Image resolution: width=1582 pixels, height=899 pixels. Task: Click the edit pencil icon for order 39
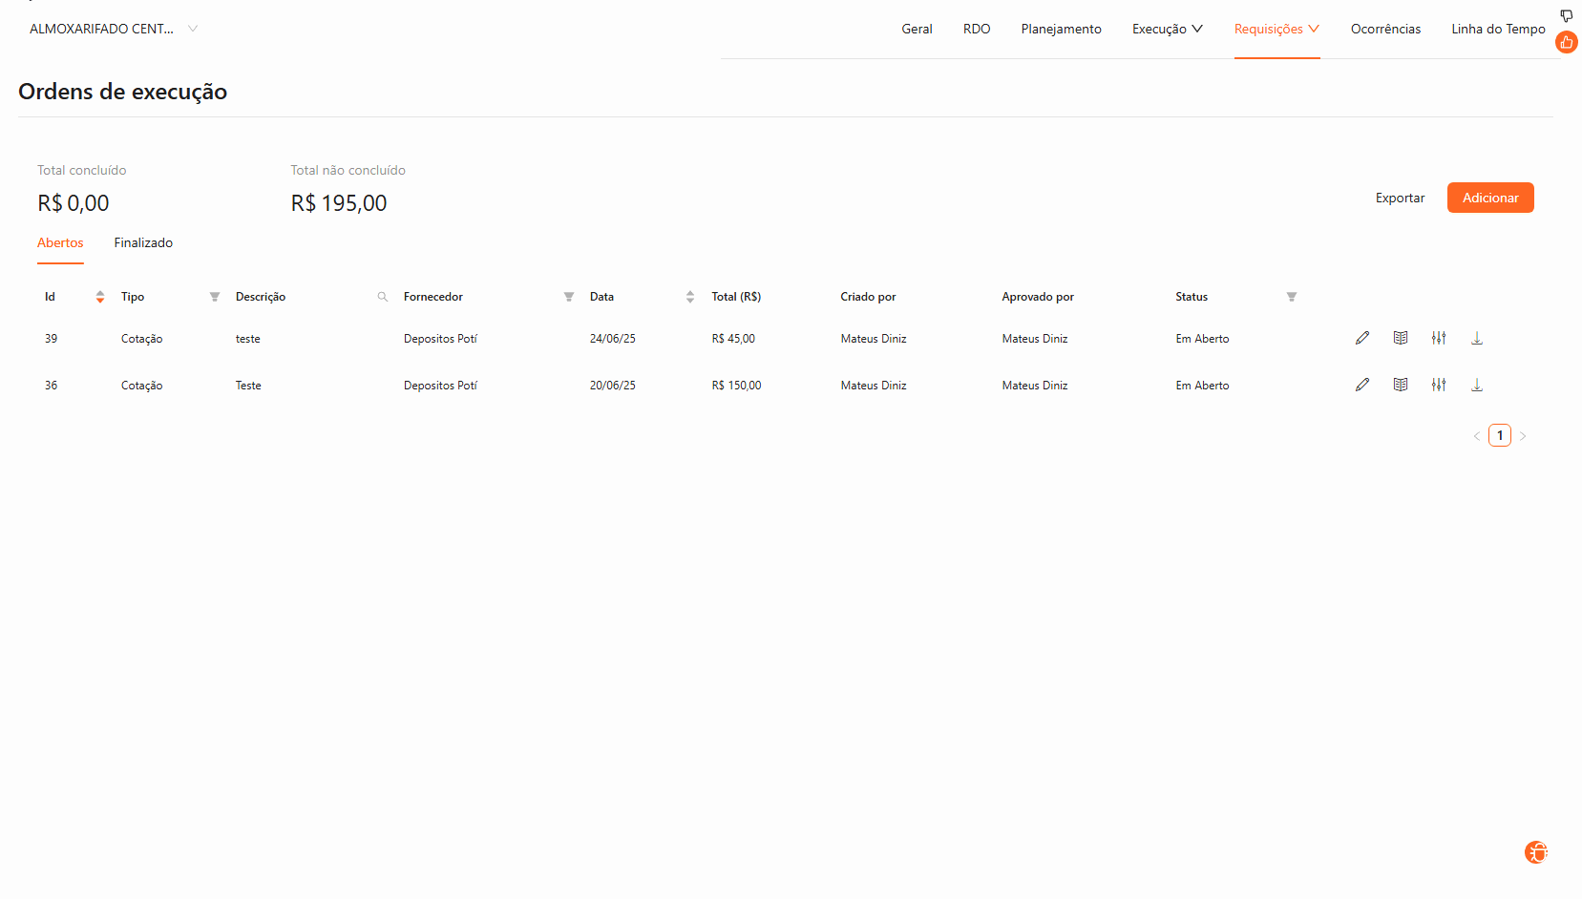click(1362, 338)
